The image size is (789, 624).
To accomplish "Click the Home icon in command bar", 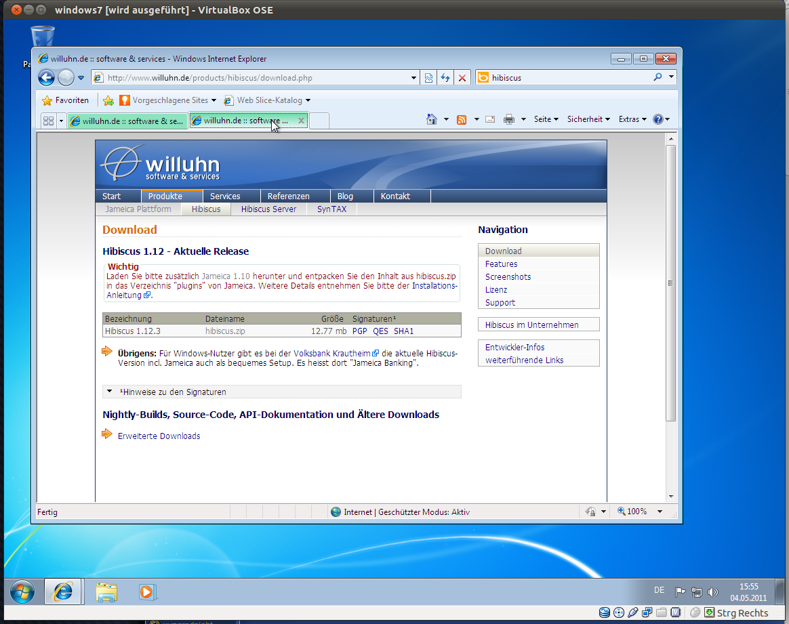I will pos(431,119).
